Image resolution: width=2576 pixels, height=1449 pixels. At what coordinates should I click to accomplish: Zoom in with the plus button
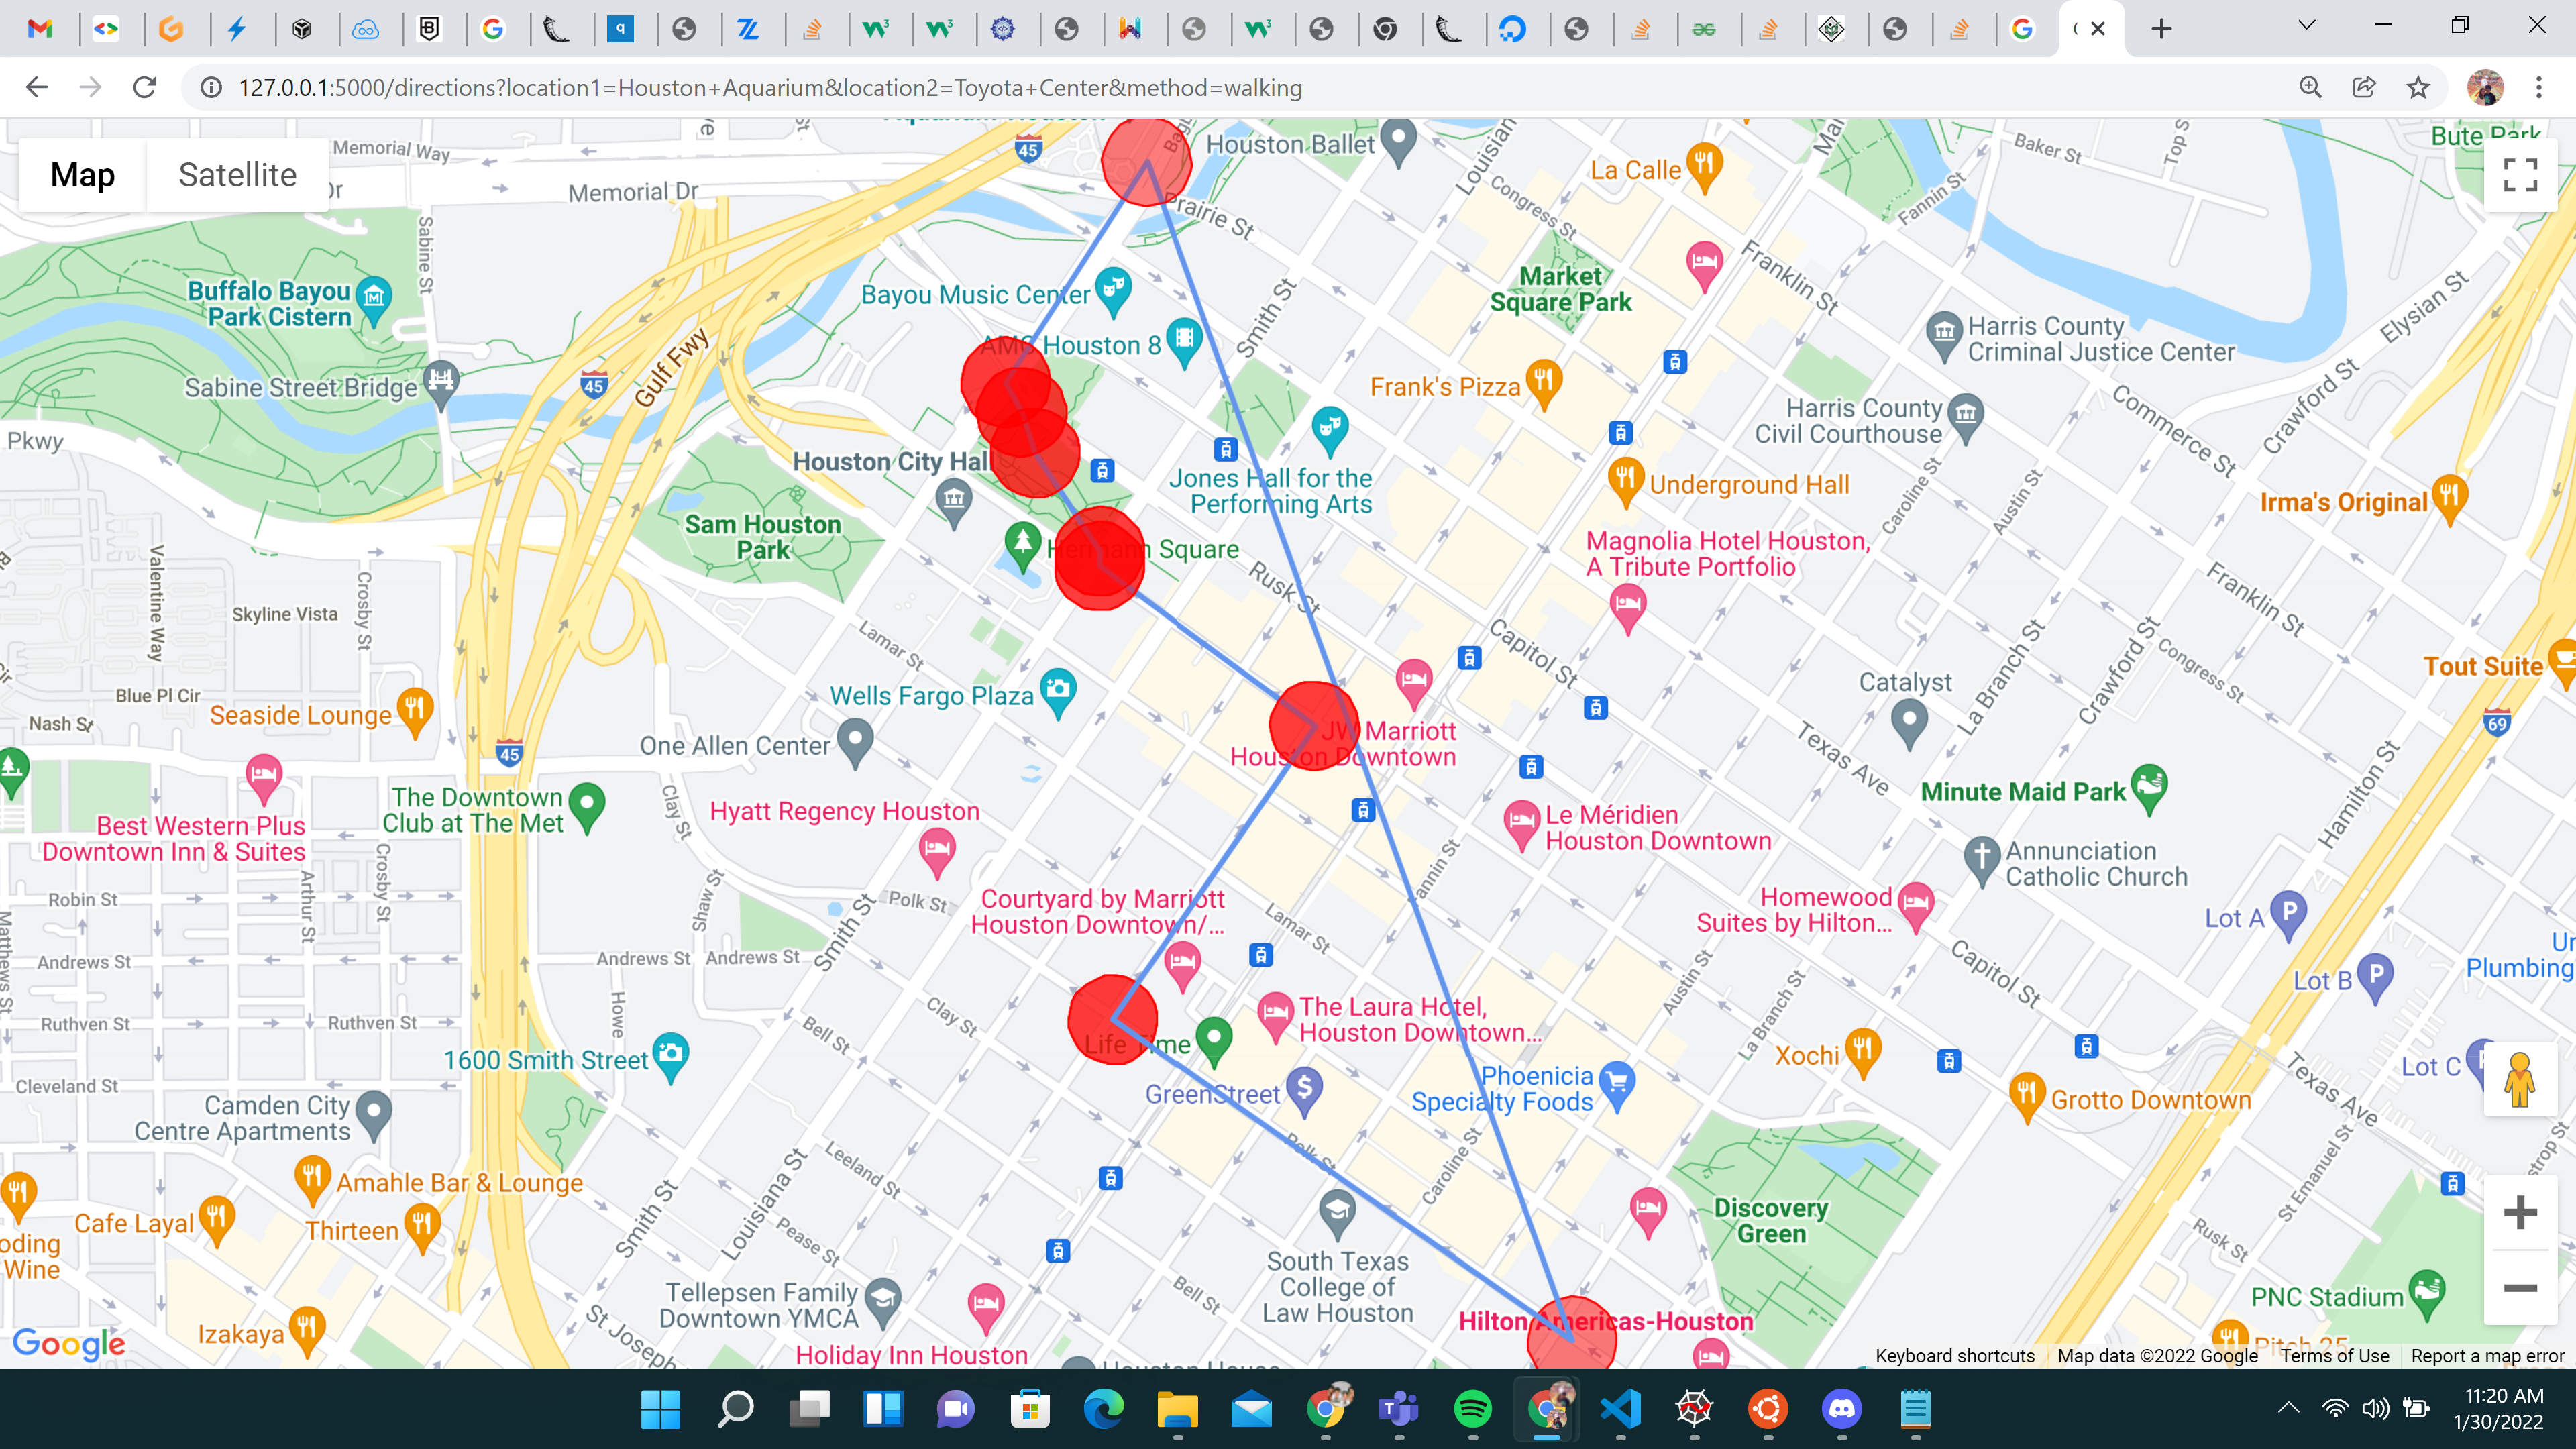pos(2519,1213)
